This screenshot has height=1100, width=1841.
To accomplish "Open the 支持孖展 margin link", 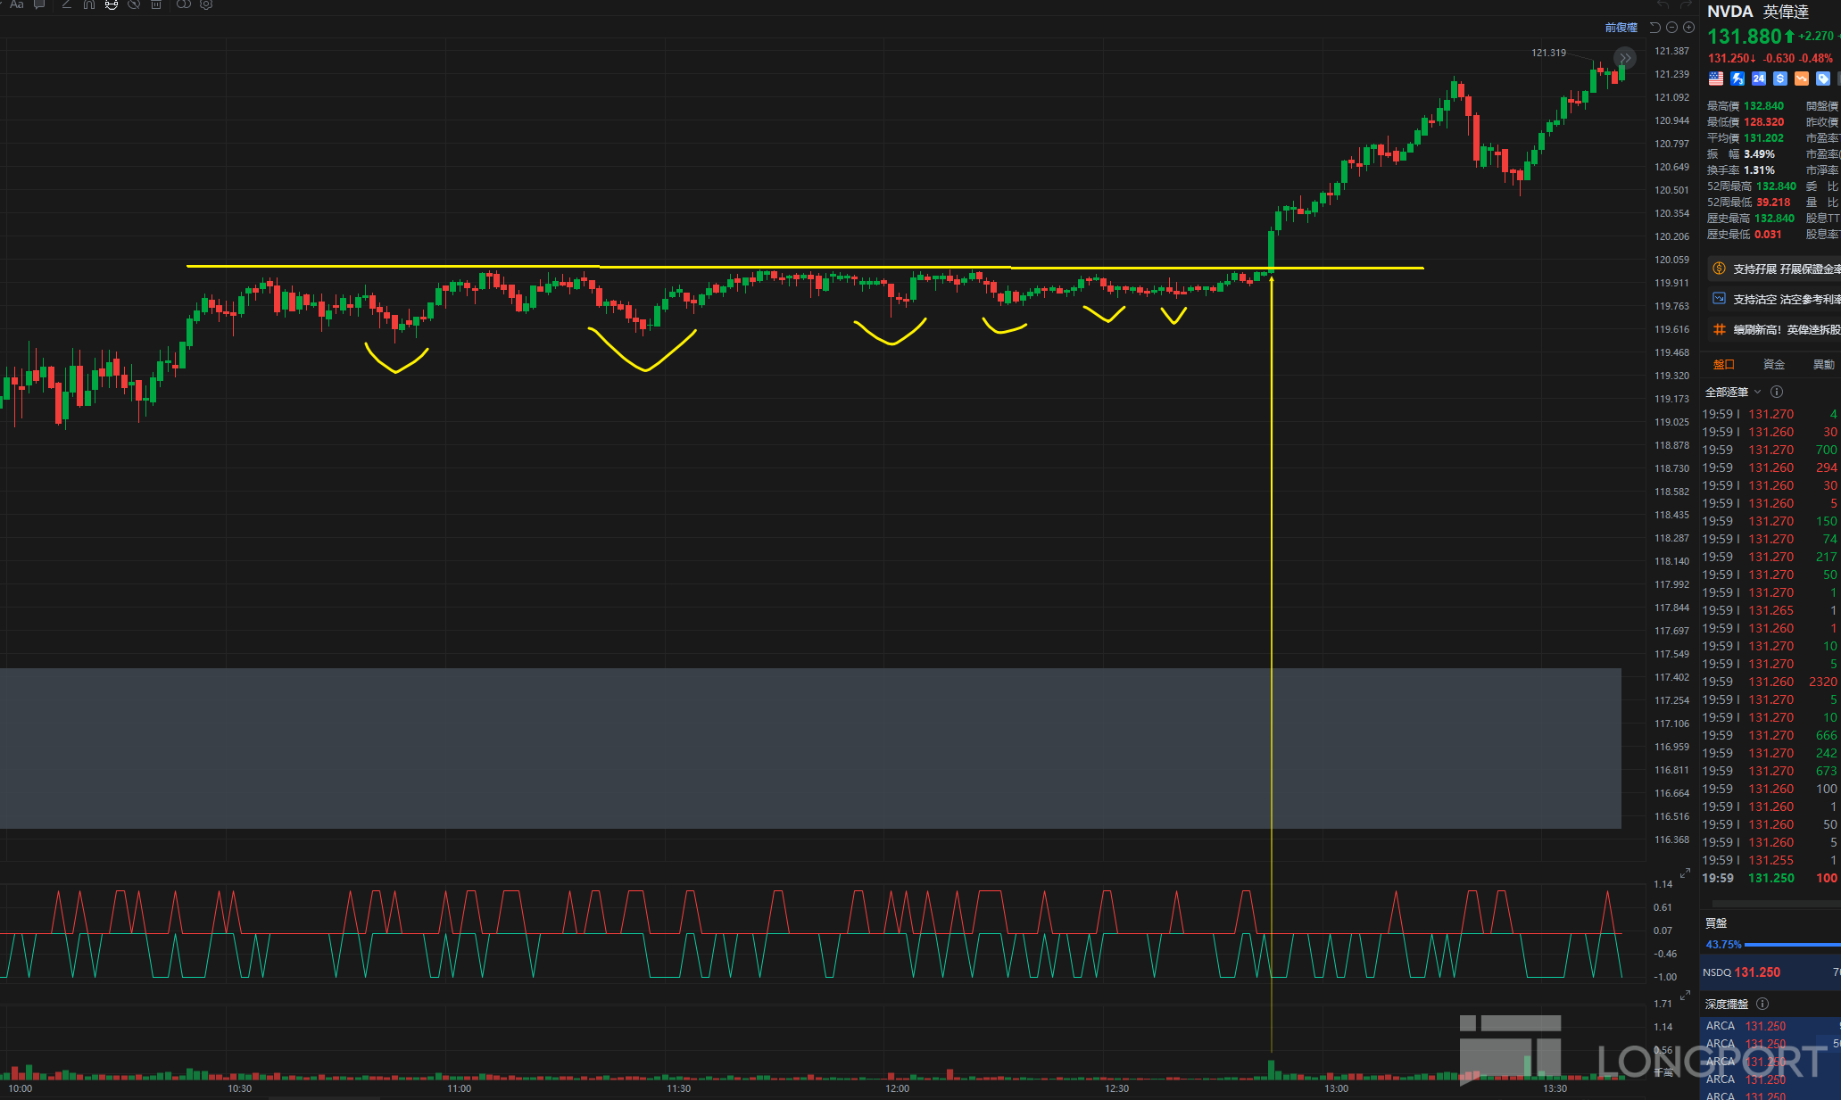I will tap(1774, 269).
